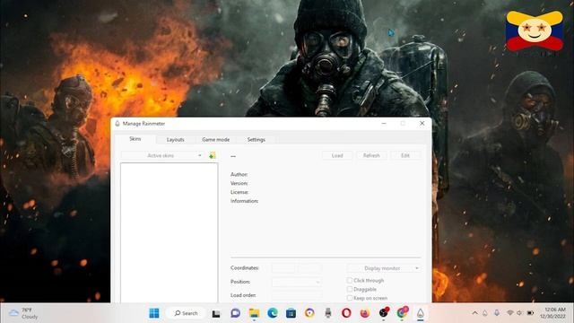
Task: Click the battery icon in system tray
Action: [x=530, y=313]
